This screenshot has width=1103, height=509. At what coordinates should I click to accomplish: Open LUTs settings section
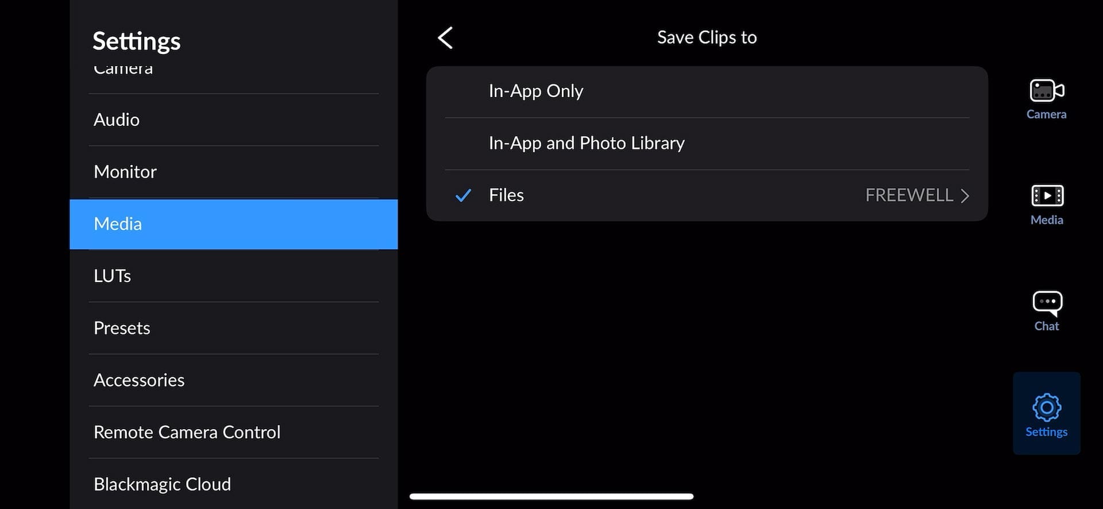coord(112,276)
